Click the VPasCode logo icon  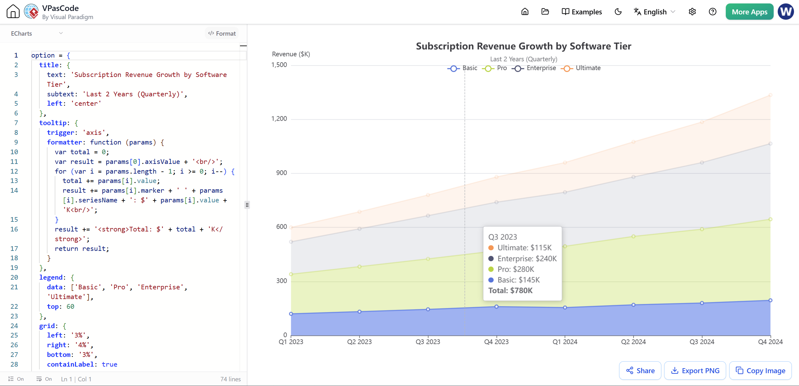[x=31, y=12]
